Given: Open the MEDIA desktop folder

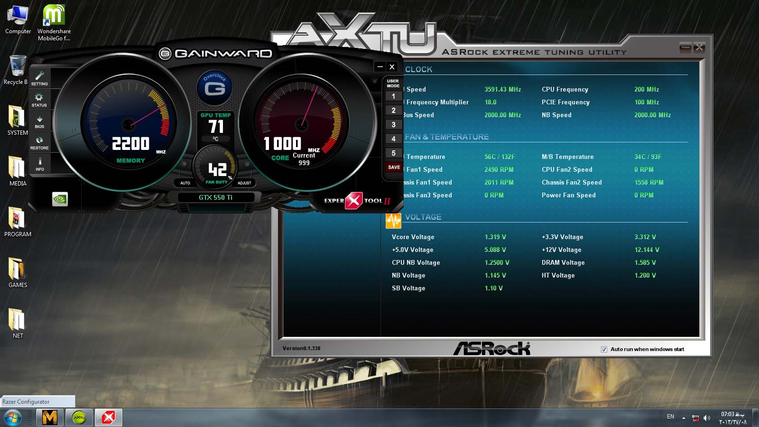Looking at the screenshot, I should 18,172.
